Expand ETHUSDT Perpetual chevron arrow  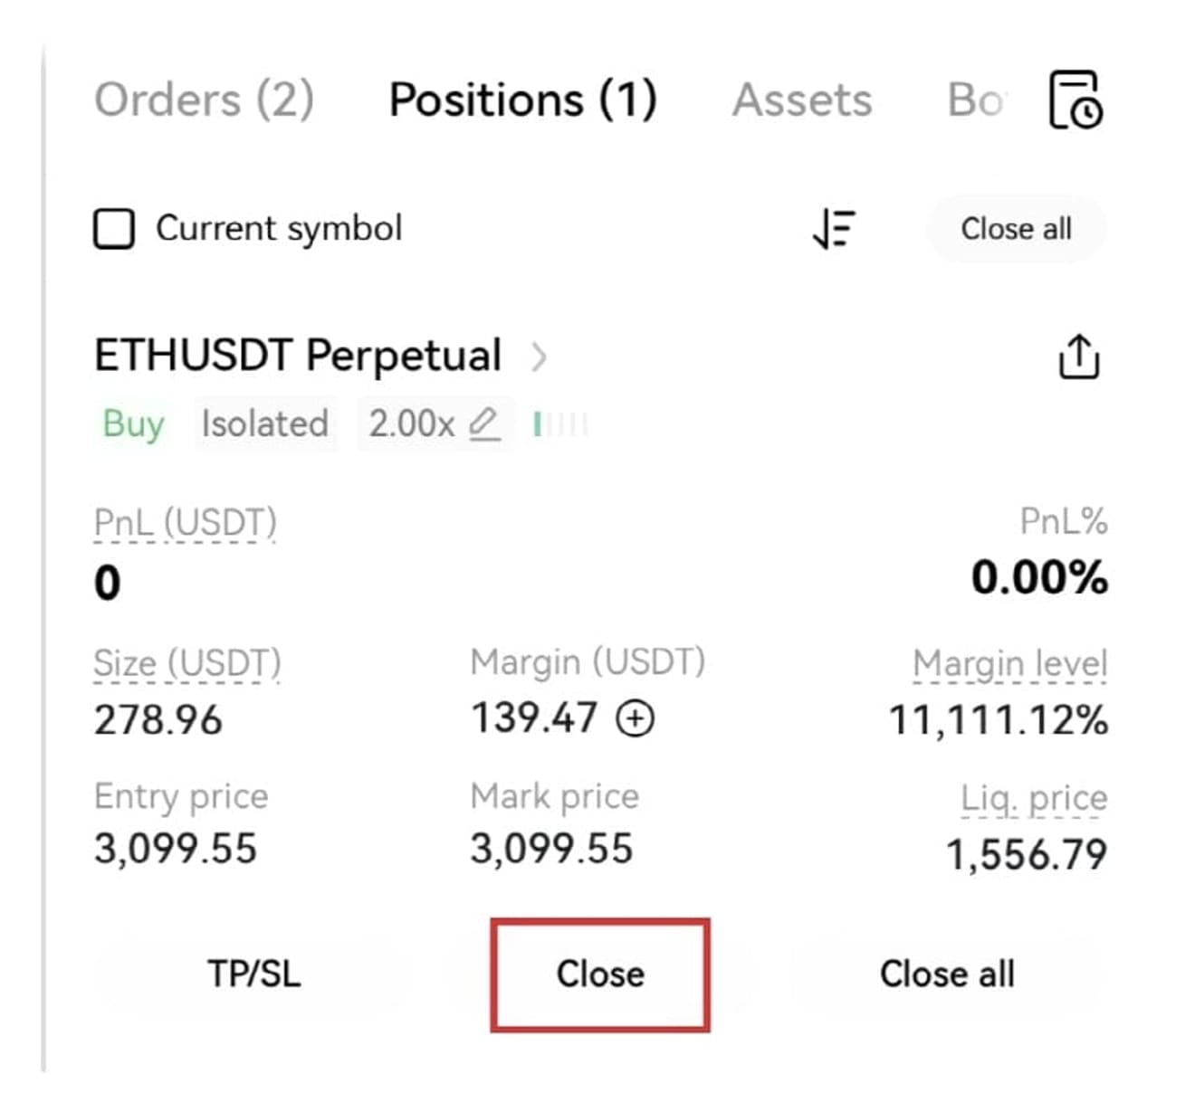(539, 357)
